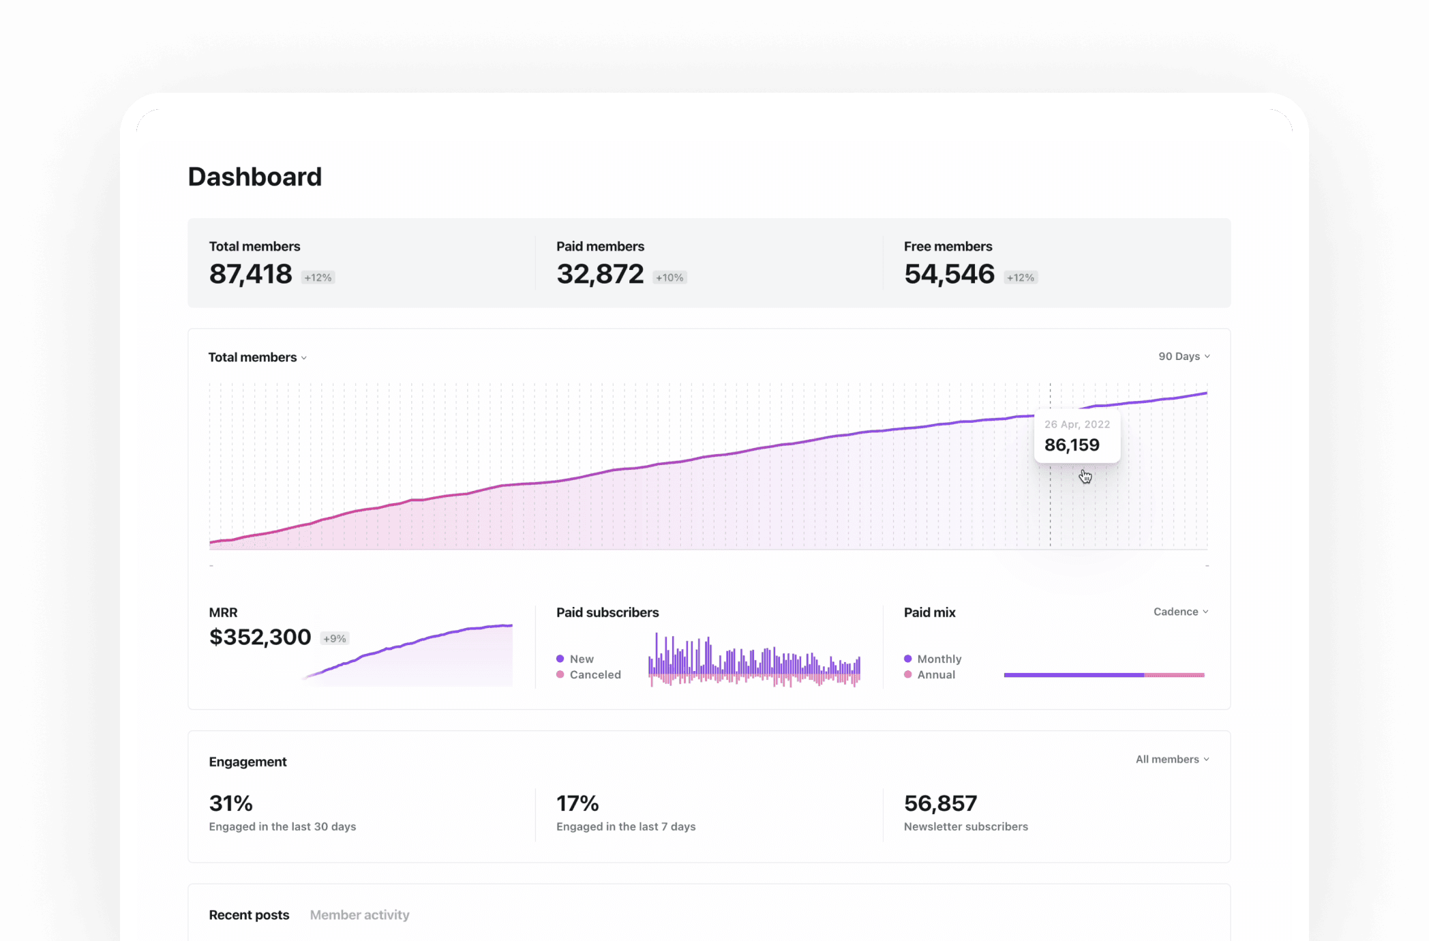Click the purple New legend dot
The height and width of the screenshot is (941, 1429).
(560, 659)
